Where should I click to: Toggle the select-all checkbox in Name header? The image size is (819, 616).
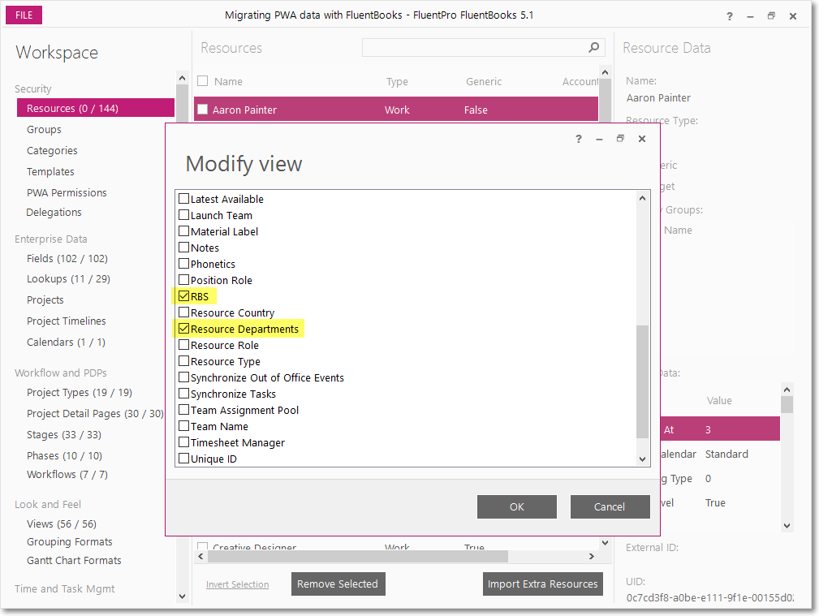click(x=203, y=81)
